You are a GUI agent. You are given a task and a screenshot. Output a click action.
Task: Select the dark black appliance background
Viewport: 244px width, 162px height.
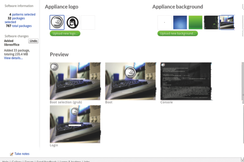click(x=211, y=22)
